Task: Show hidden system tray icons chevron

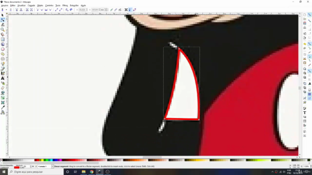Action: coord(273,172)
